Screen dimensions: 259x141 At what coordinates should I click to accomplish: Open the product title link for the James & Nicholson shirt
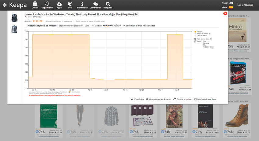point(81,14)
